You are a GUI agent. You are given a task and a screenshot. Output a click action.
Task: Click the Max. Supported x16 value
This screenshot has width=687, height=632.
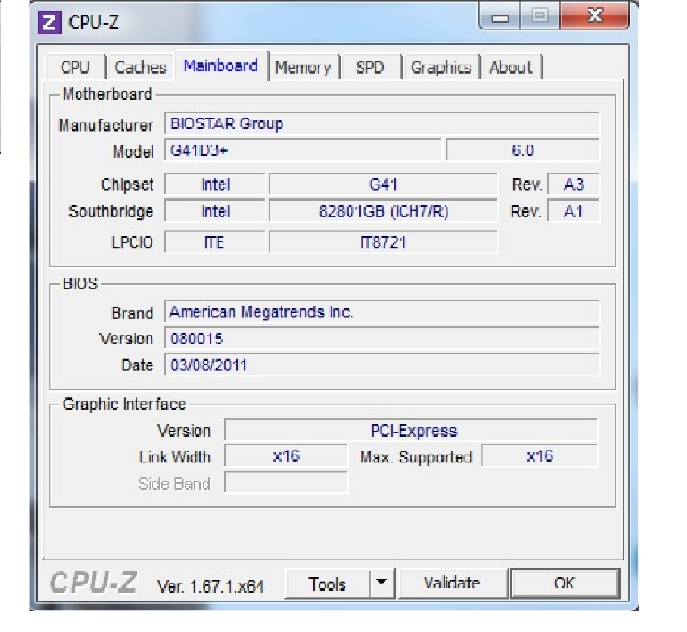pyautogui.click(x=539, y=456)
